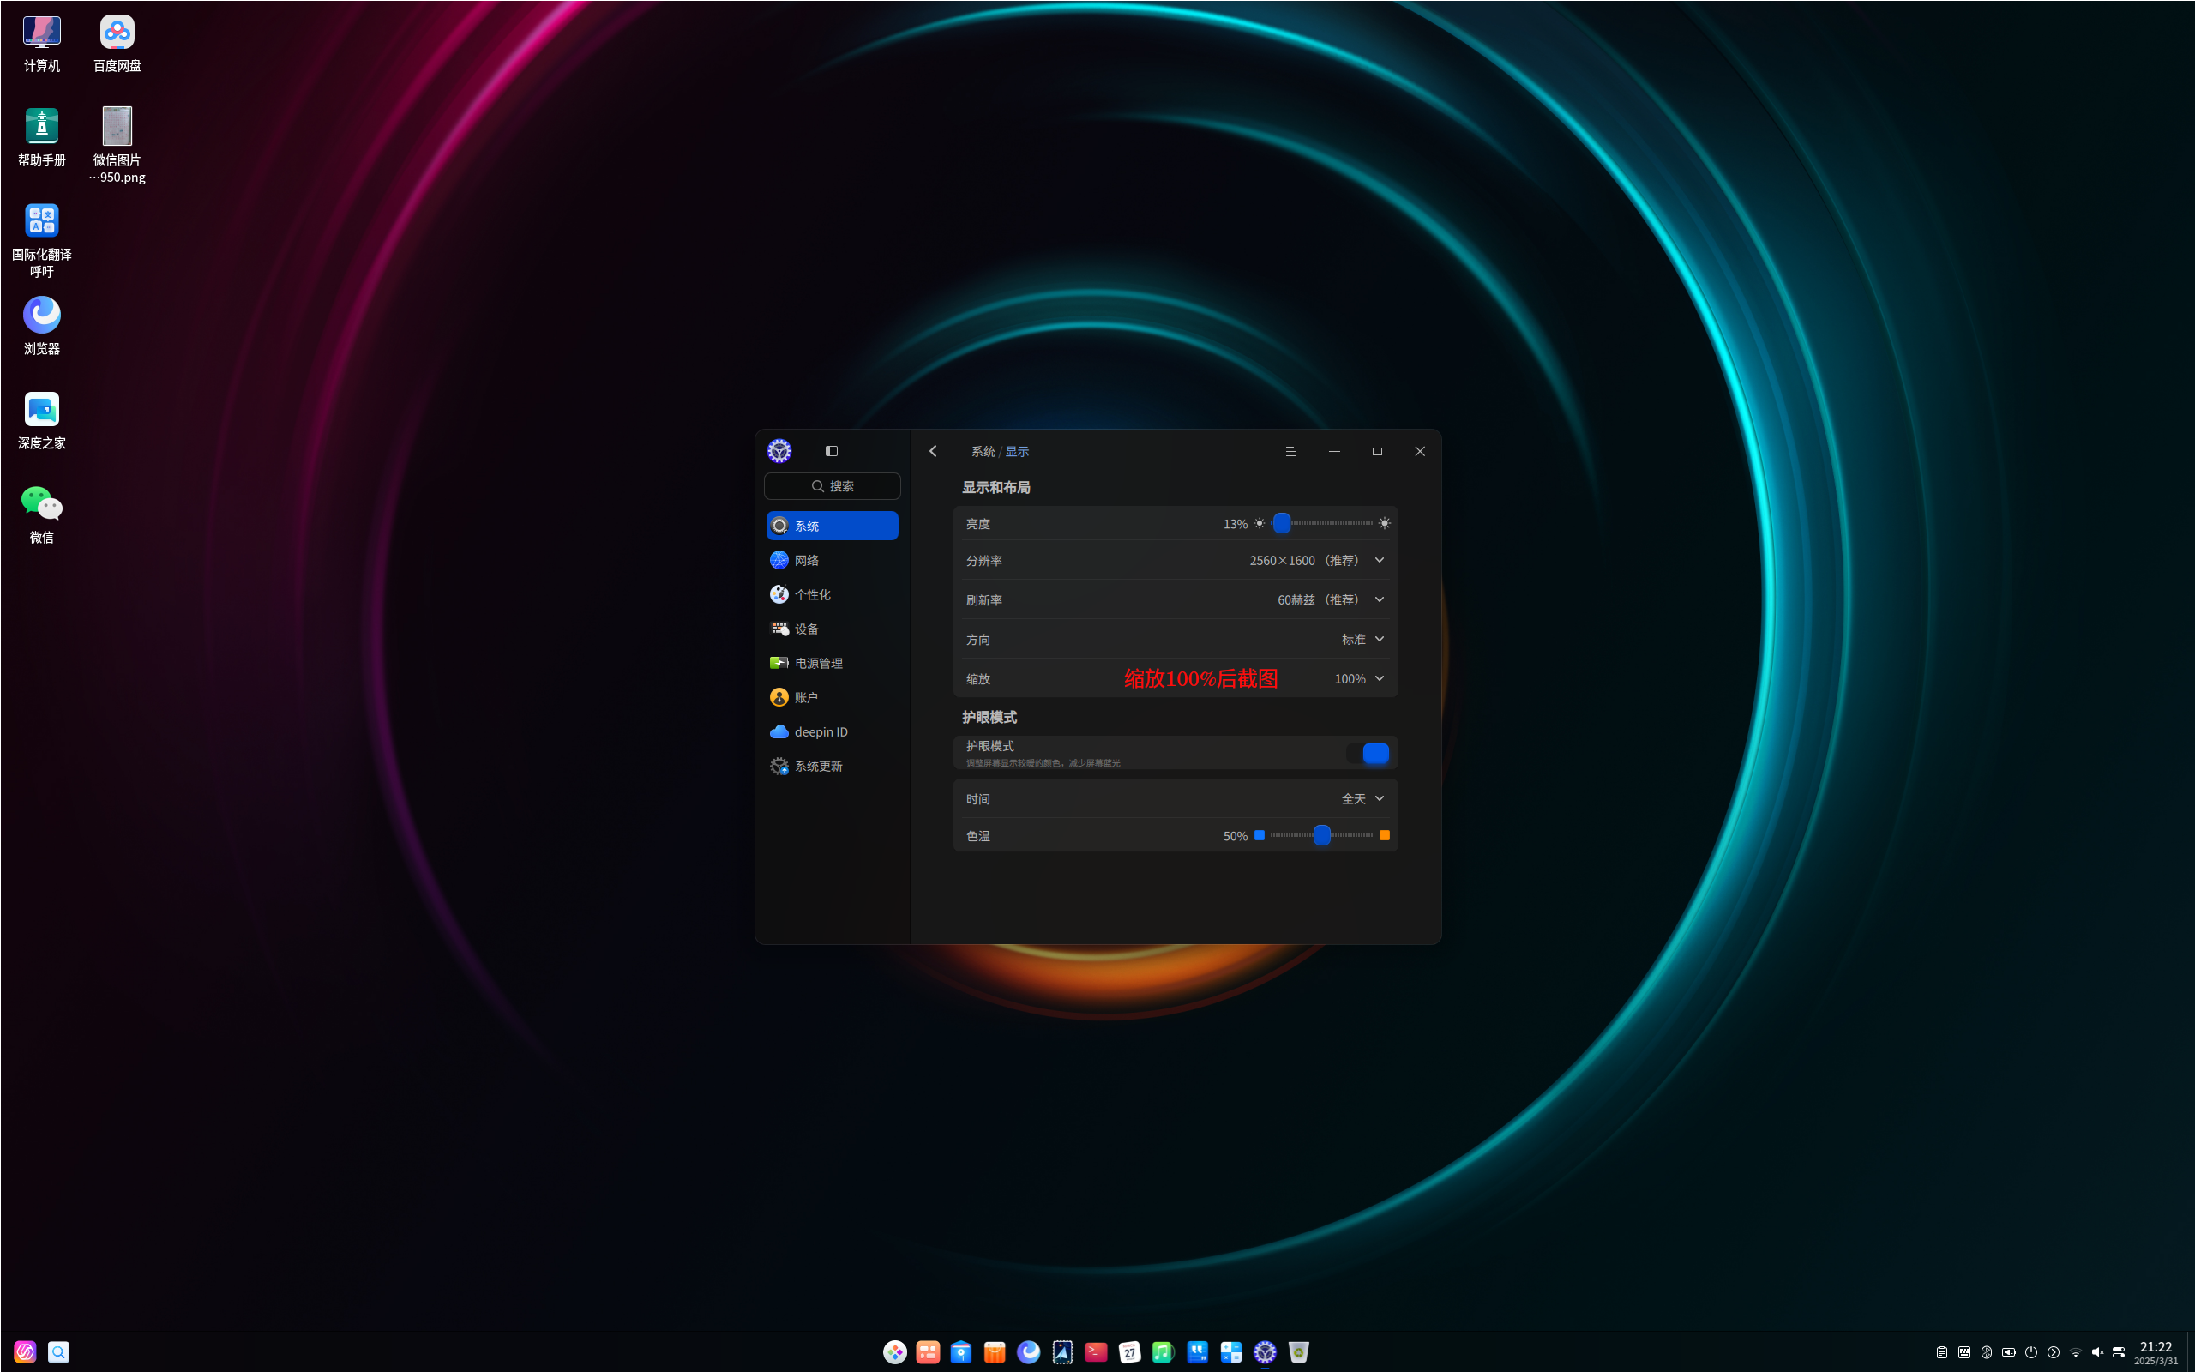Click the 显示 breadcrumb link
2195x1372 pixels.
pyautogui.click(x=1017, y=451)
